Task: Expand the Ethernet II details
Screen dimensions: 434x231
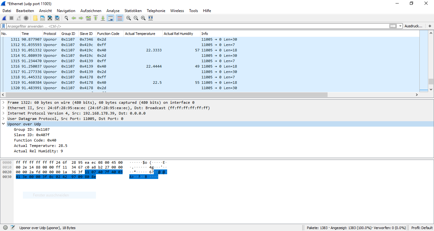Action: [x=3, y=108]
